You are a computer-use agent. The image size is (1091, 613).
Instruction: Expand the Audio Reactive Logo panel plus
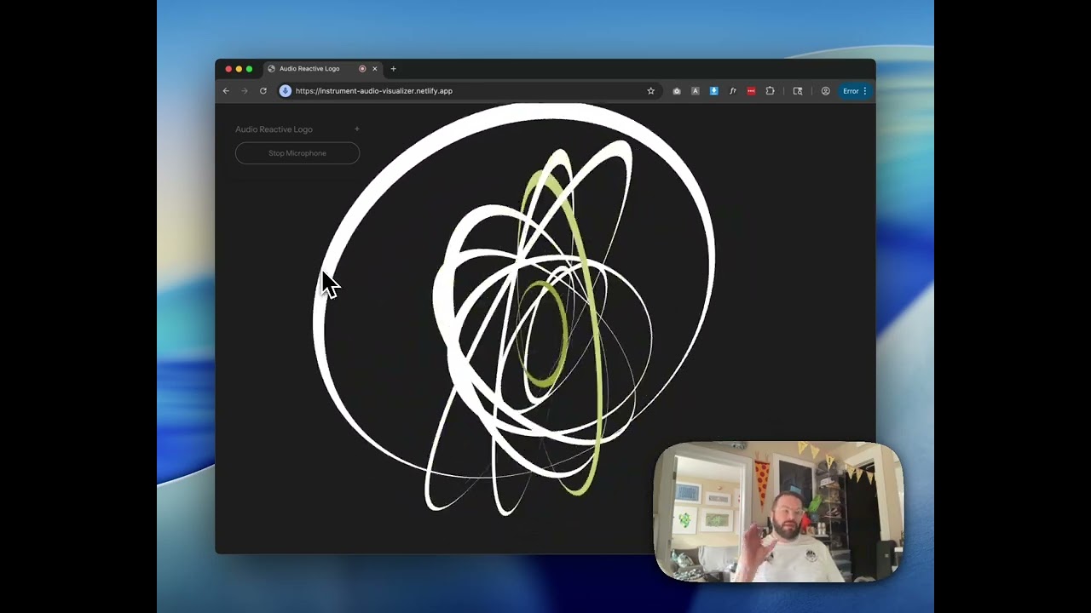[x=357, y=129]
